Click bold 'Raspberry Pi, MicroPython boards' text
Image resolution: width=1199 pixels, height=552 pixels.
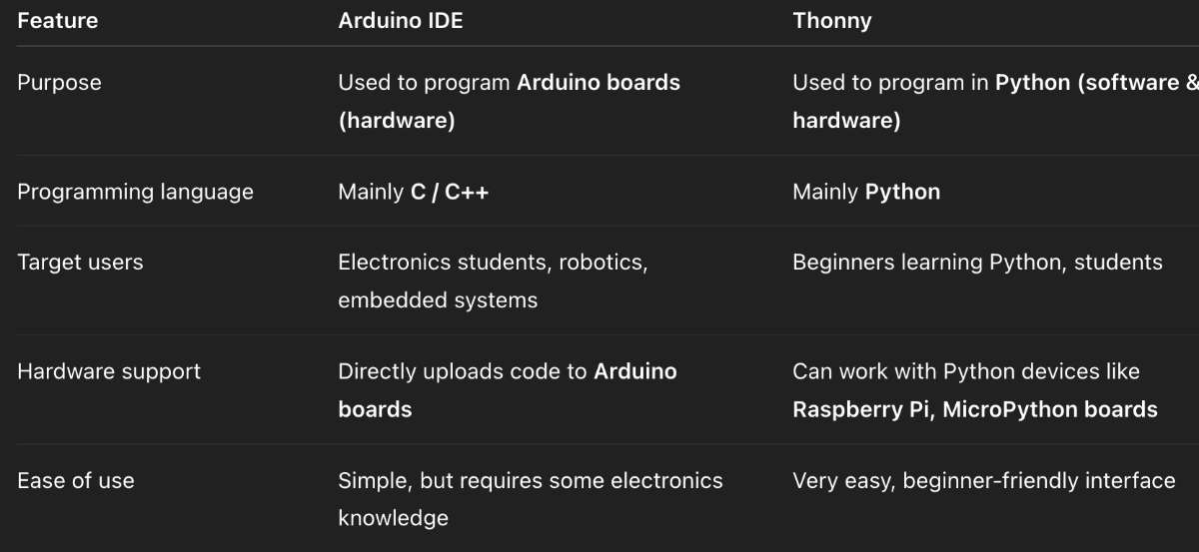click(974, 409)
